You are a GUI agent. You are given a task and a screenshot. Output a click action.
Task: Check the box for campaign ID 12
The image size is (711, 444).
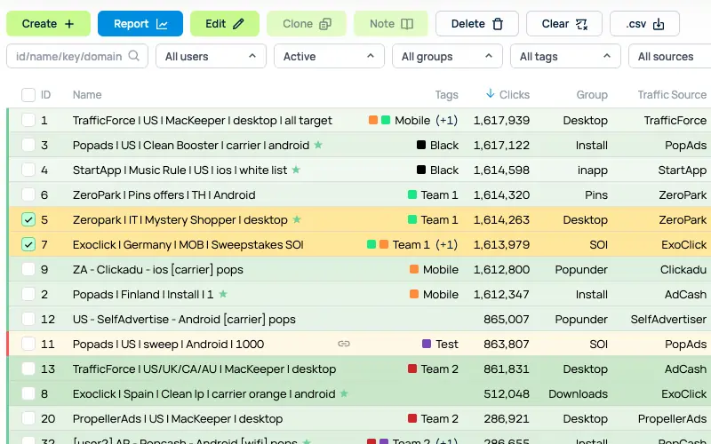[x=28, y=319]
